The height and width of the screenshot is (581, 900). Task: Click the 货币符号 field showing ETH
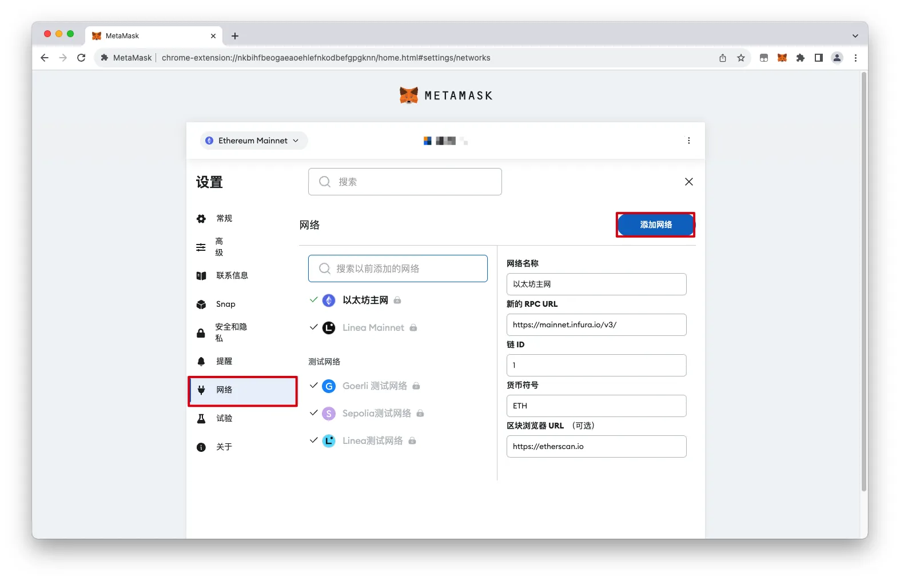[x=596, y=406]
